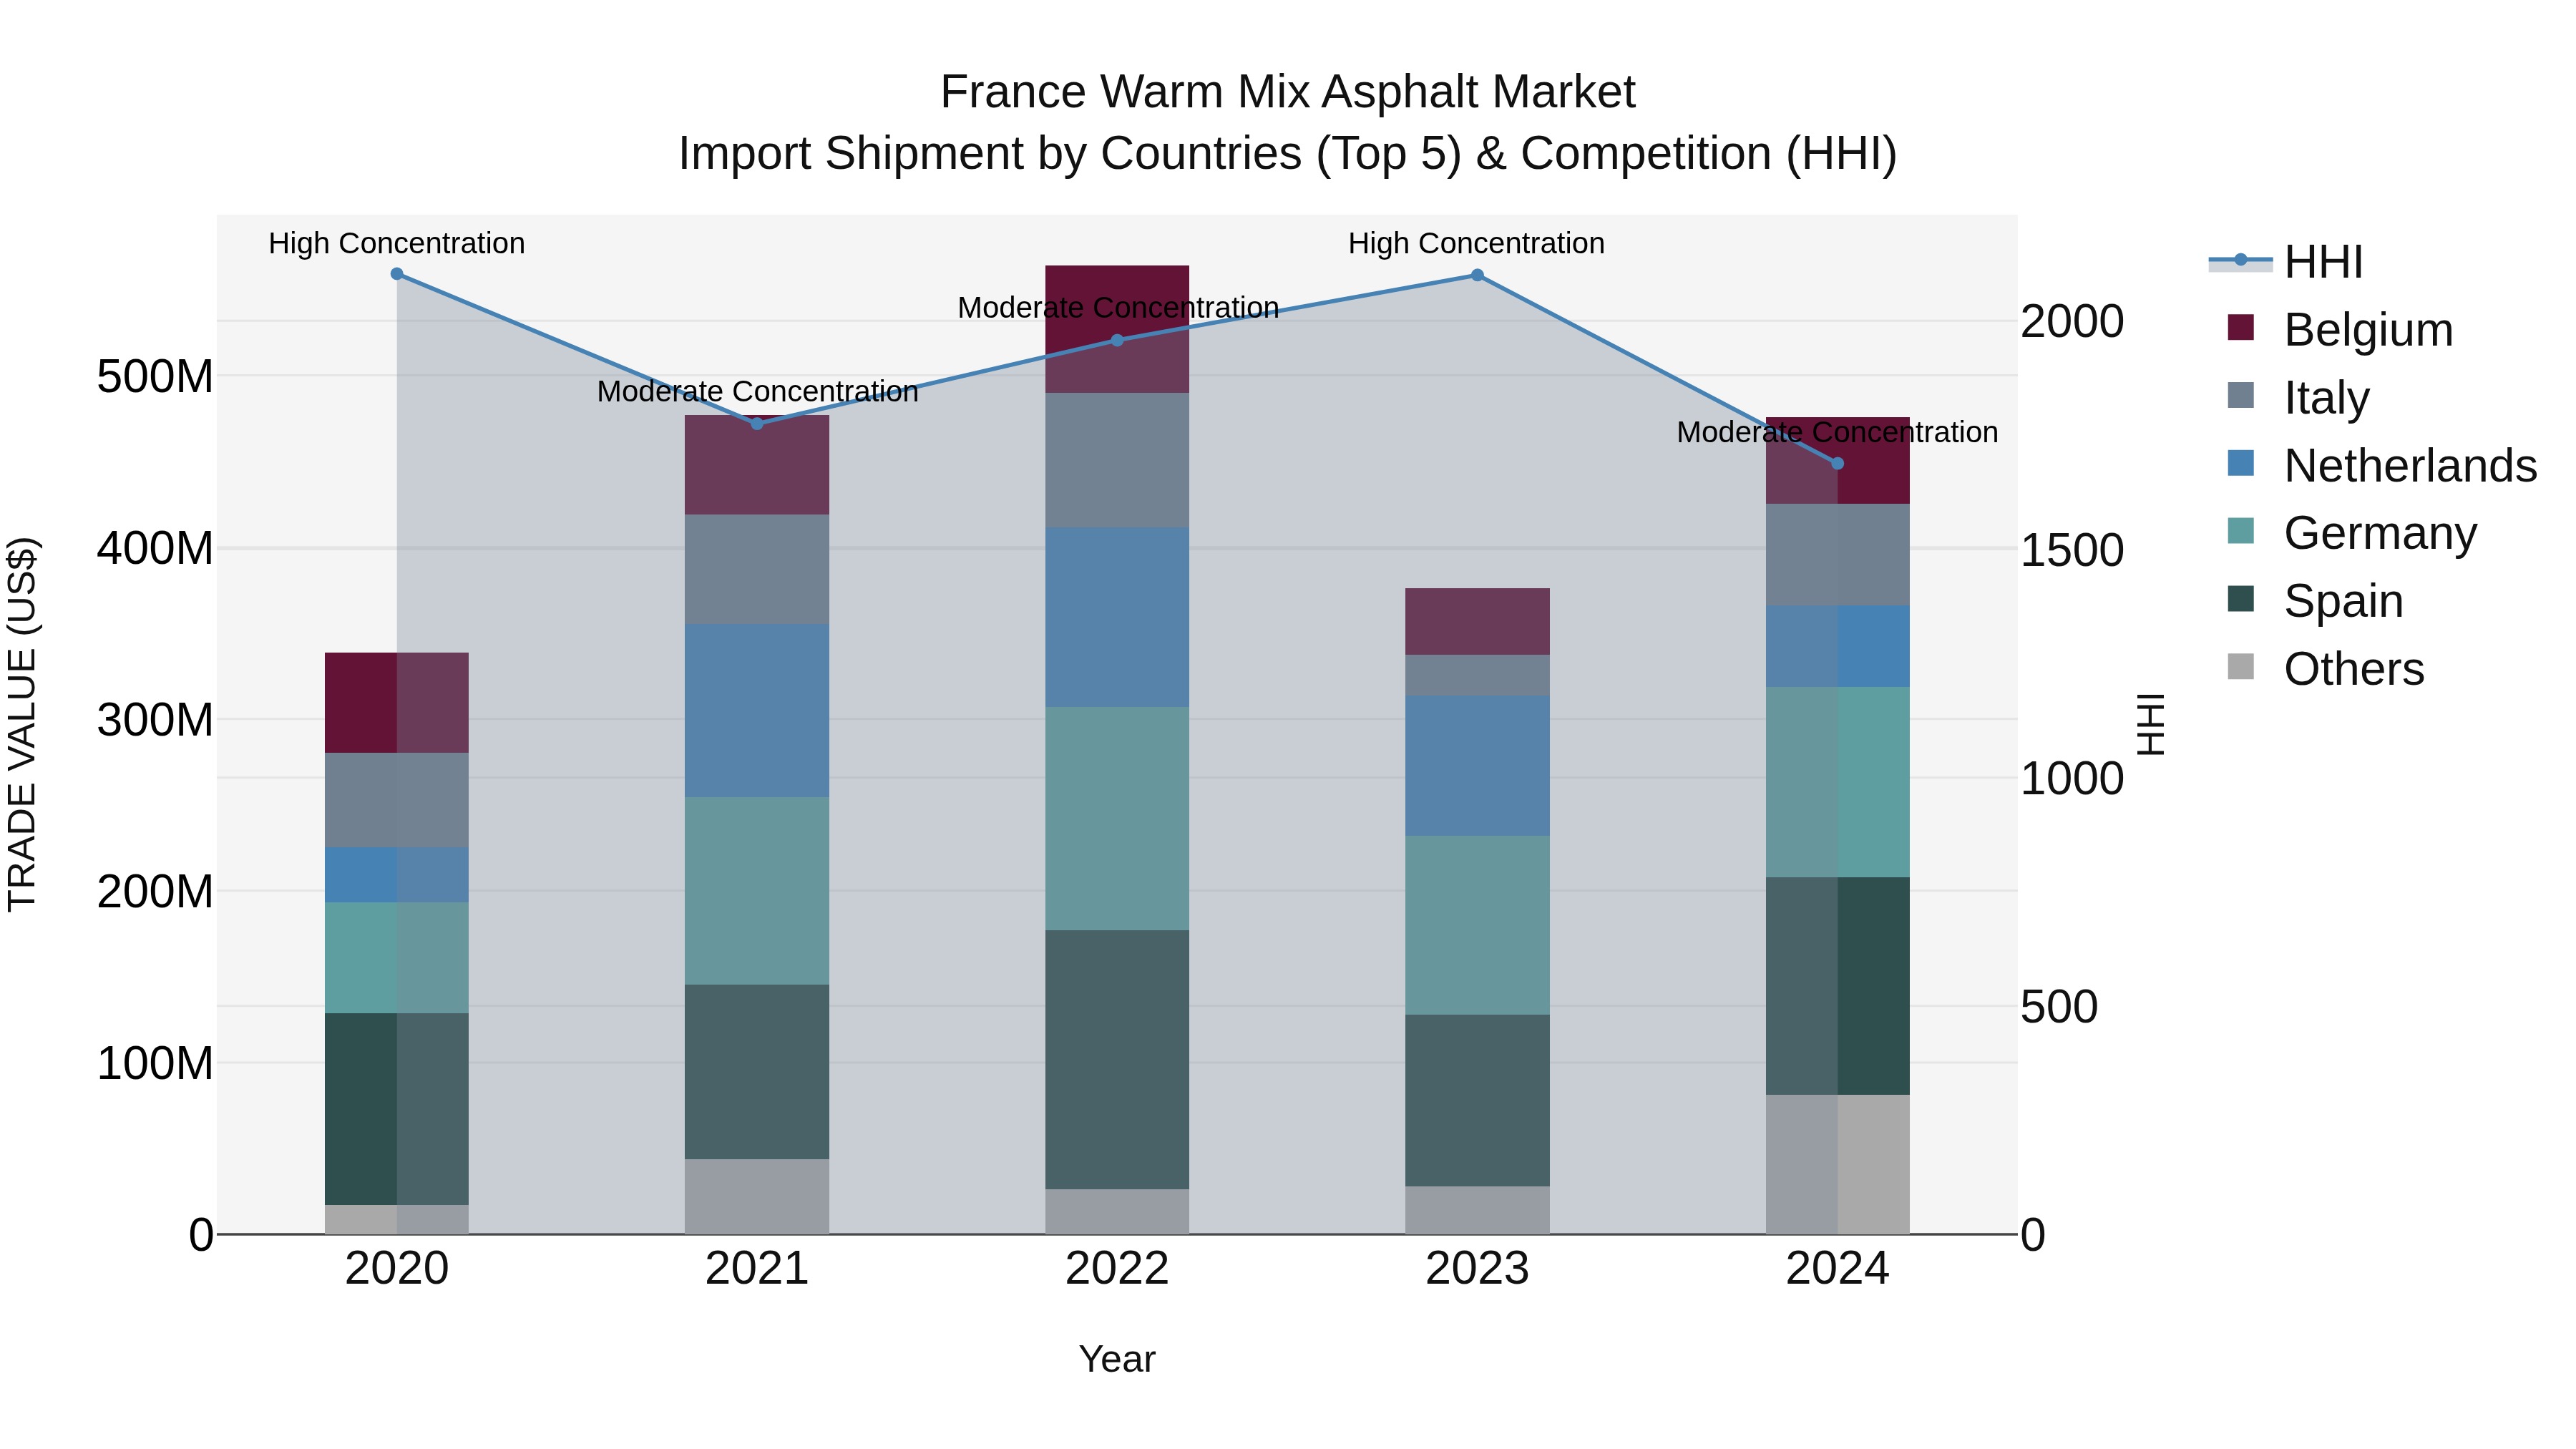Click the 2022 x-axis label
Viewport: 2576px width, 1449px height.
click(x=1117, y=1269)
